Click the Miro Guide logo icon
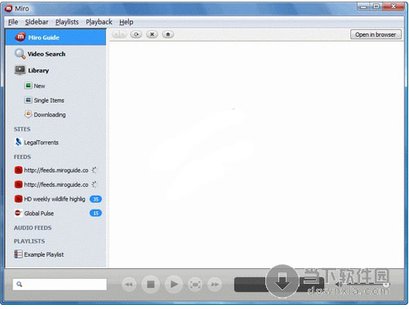The width and height of the screenshot is (409, 309). pos(20,37)
